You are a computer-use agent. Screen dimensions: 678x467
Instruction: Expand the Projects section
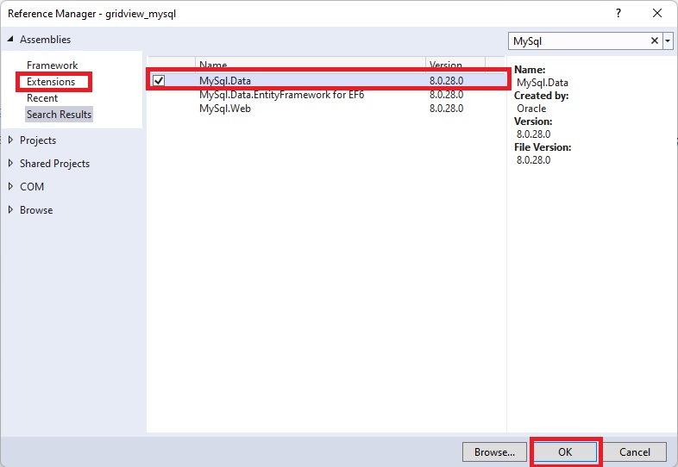click(x=11, y=140)
